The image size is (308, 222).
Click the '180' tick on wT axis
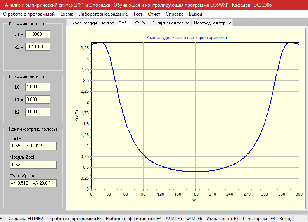click(x=195, y=194)
